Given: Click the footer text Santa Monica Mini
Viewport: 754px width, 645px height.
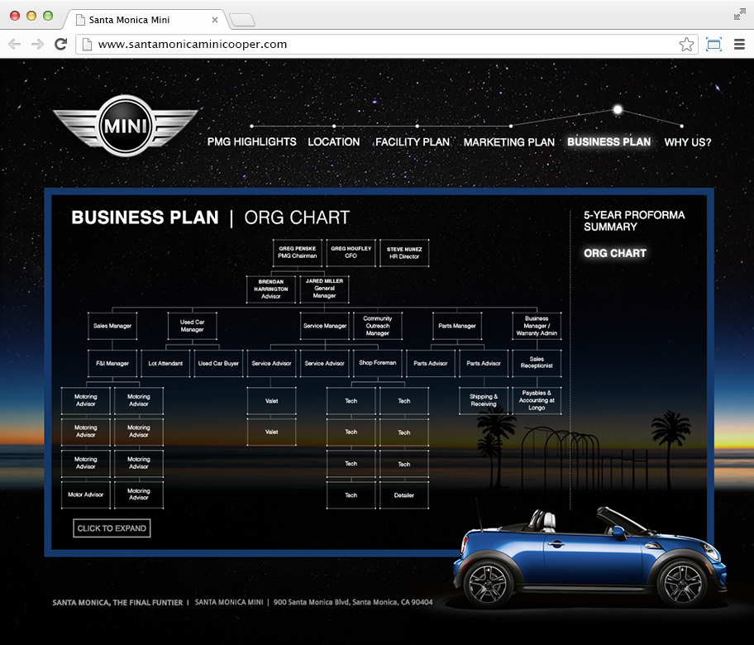Looking at the screenshot, I should 229,602.
